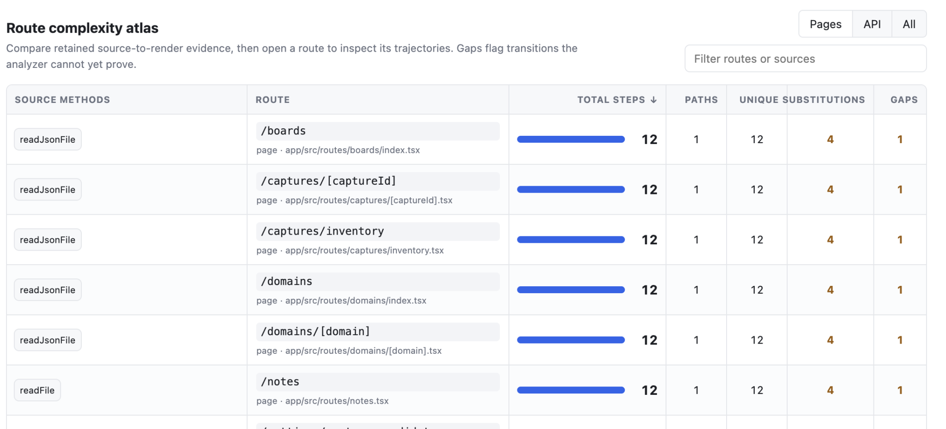Open the /notes route
The width and height of the screenshot is (946, 429).
[x=378, y=382]
